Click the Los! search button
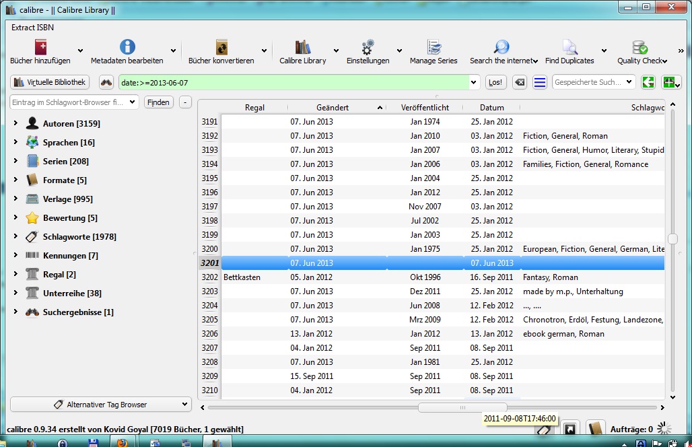692x447 pixels. pos(495,82)
